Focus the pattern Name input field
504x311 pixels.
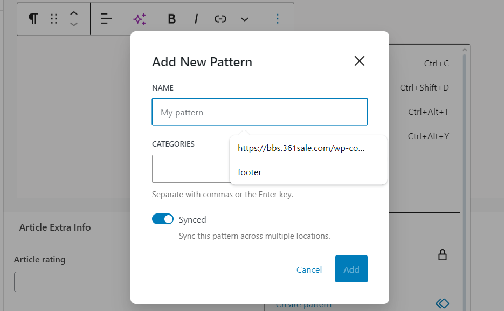(259, 112)
